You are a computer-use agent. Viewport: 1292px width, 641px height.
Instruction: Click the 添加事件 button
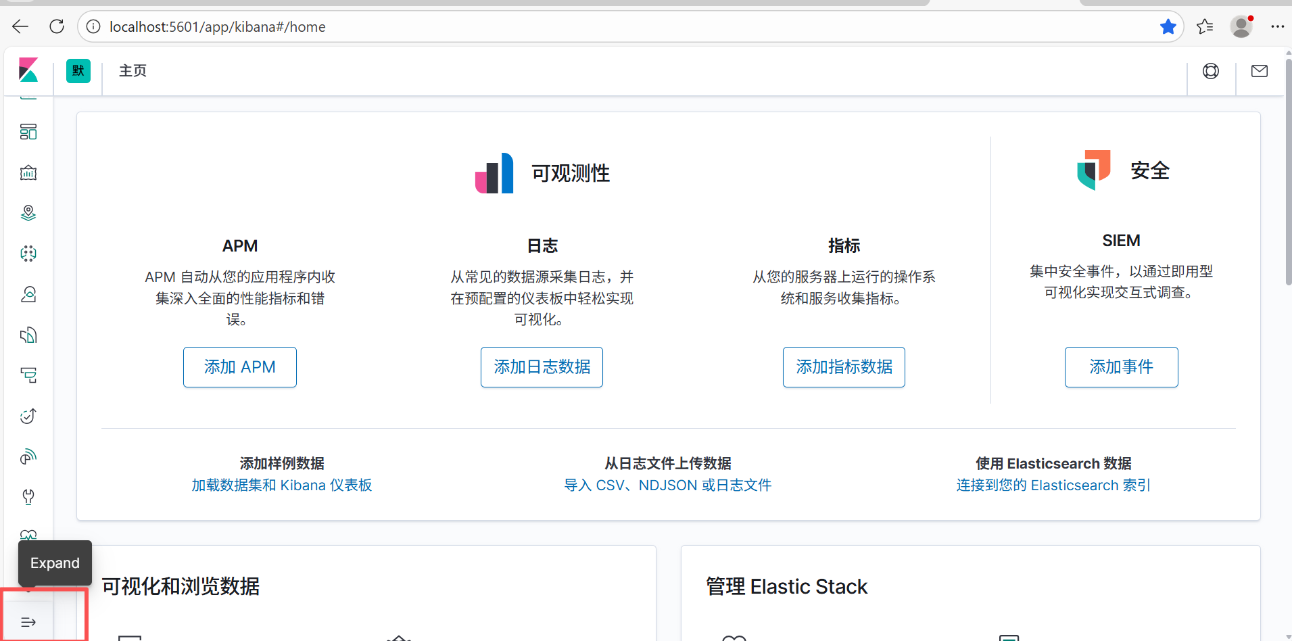(x=1121, y=367)
